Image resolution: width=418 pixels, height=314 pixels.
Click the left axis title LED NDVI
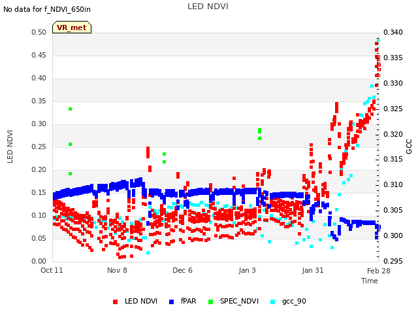click(10, 147)
